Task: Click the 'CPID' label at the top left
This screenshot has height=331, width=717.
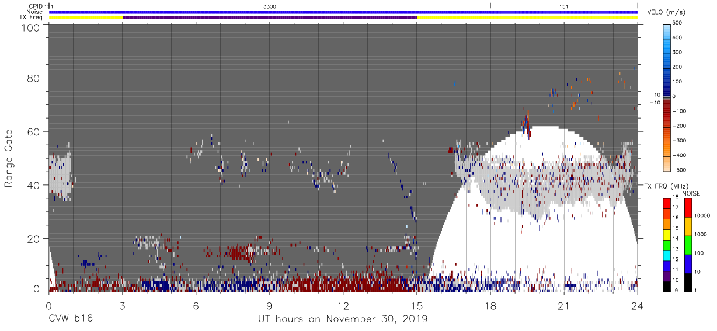Action: (34, 6)
